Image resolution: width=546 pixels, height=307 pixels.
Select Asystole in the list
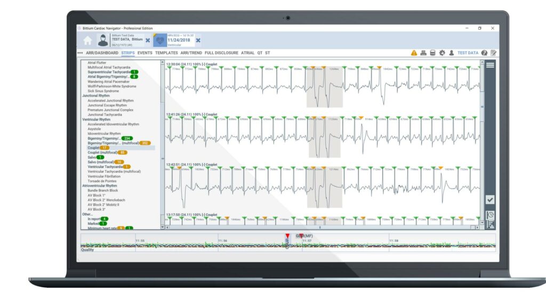coord(94,129)
